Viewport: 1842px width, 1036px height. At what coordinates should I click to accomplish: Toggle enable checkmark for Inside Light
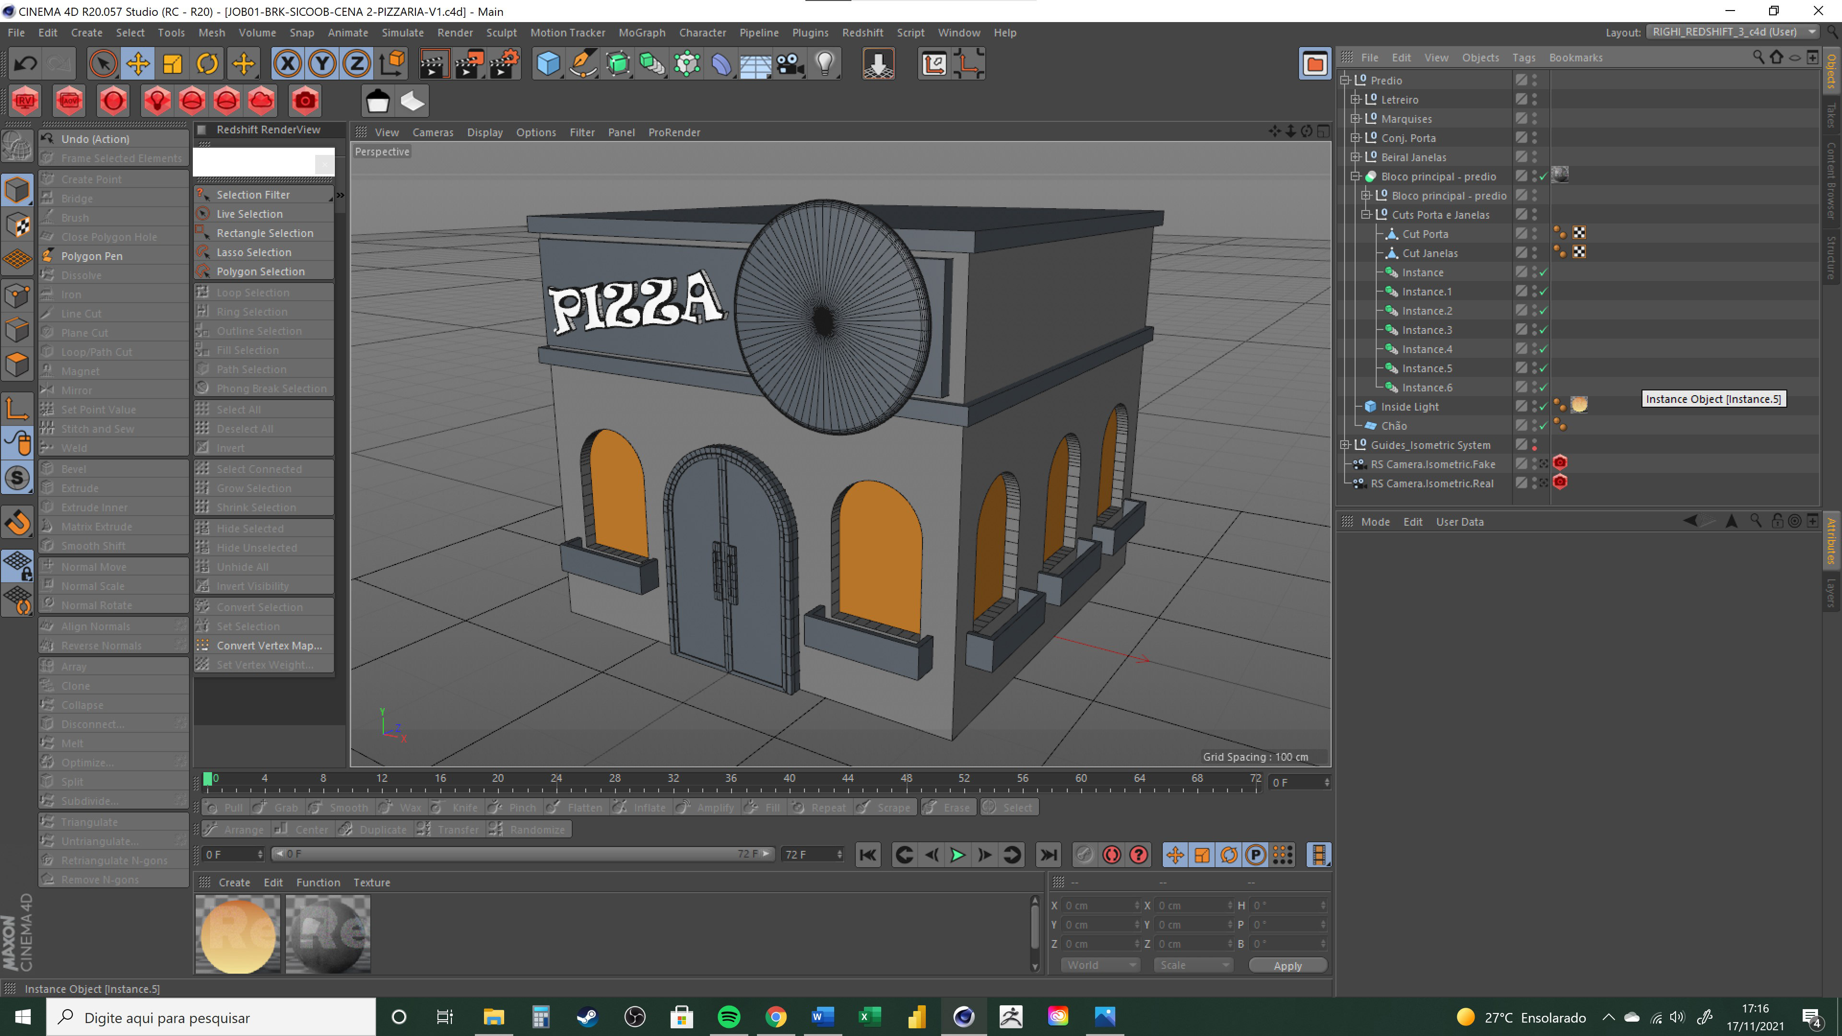[1543, 407]
